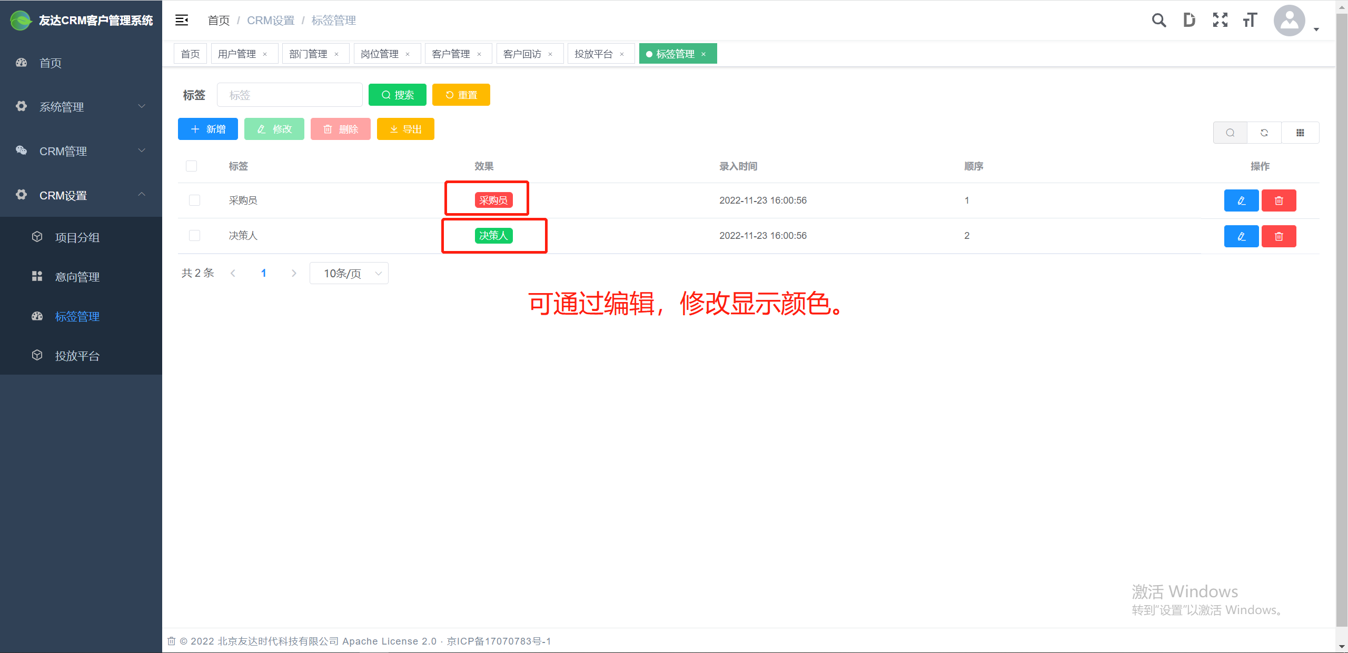Refresh the table with the refresh icon
The image size is (1348, 653).
click(1264, 133)
